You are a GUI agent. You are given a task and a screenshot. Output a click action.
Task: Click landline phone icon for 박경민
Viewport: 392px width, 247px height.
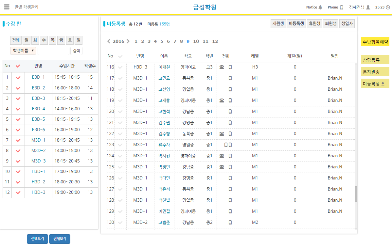coord(222,167)
